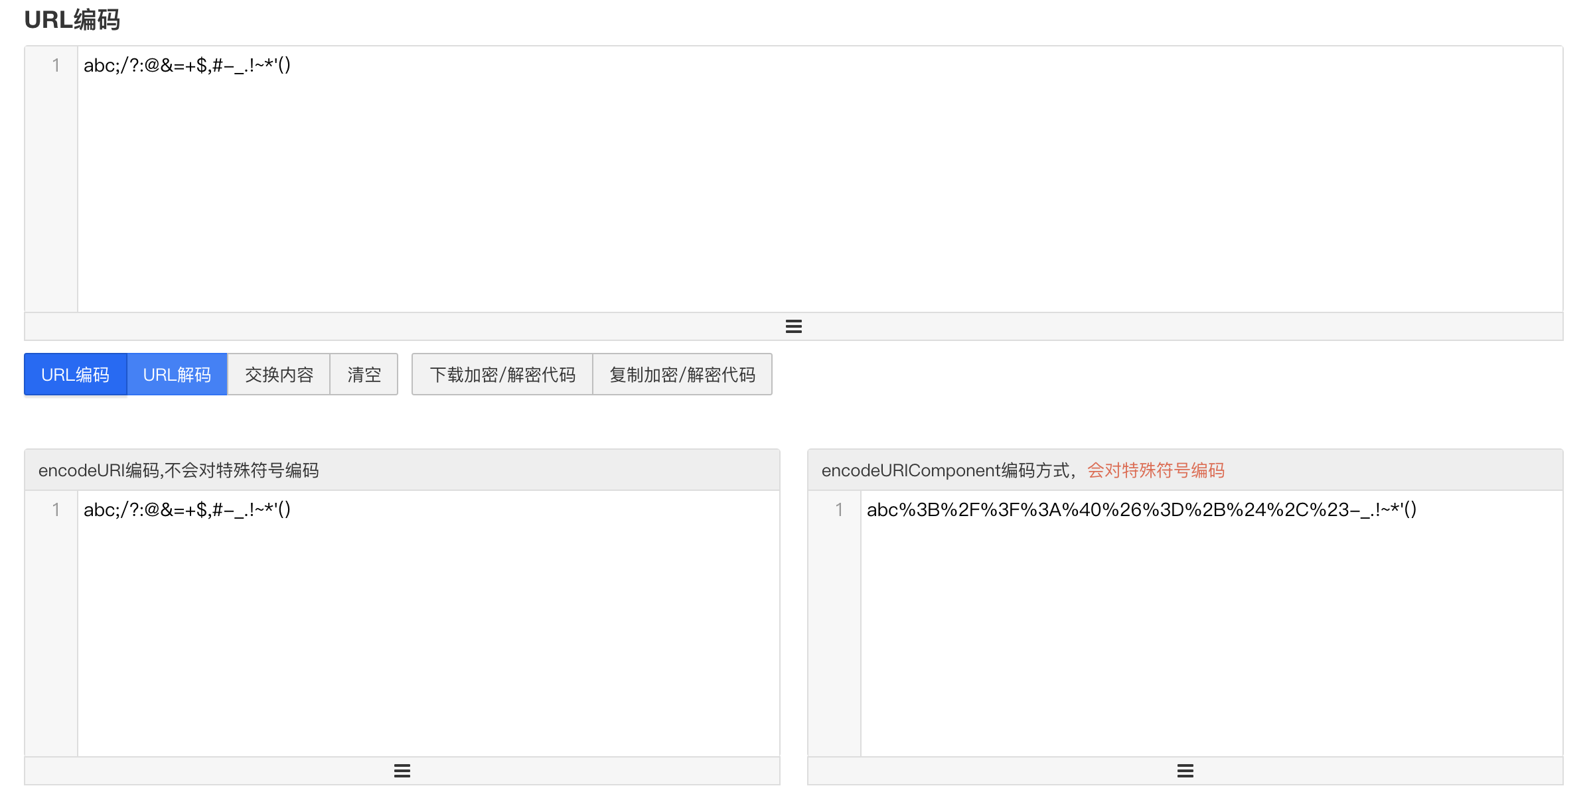Viewport: 1593px width, 796px height.
Task: Click the URL编码 page heading
Action: pos(72,20)
